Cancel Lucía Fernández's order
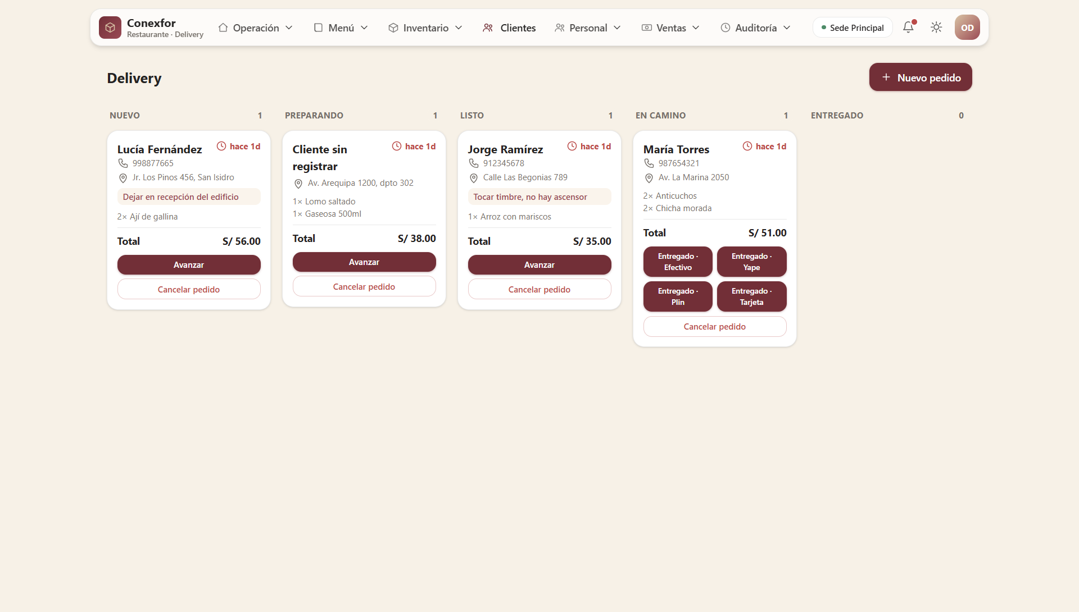Image resolution: width=1079 pixels, height=612 pixels. [189, 289]
